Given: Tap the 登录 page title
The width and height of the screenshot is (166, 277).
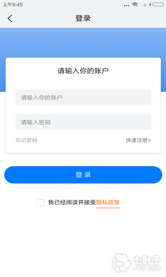Looking at the screenshot, I should click(83, 18).
